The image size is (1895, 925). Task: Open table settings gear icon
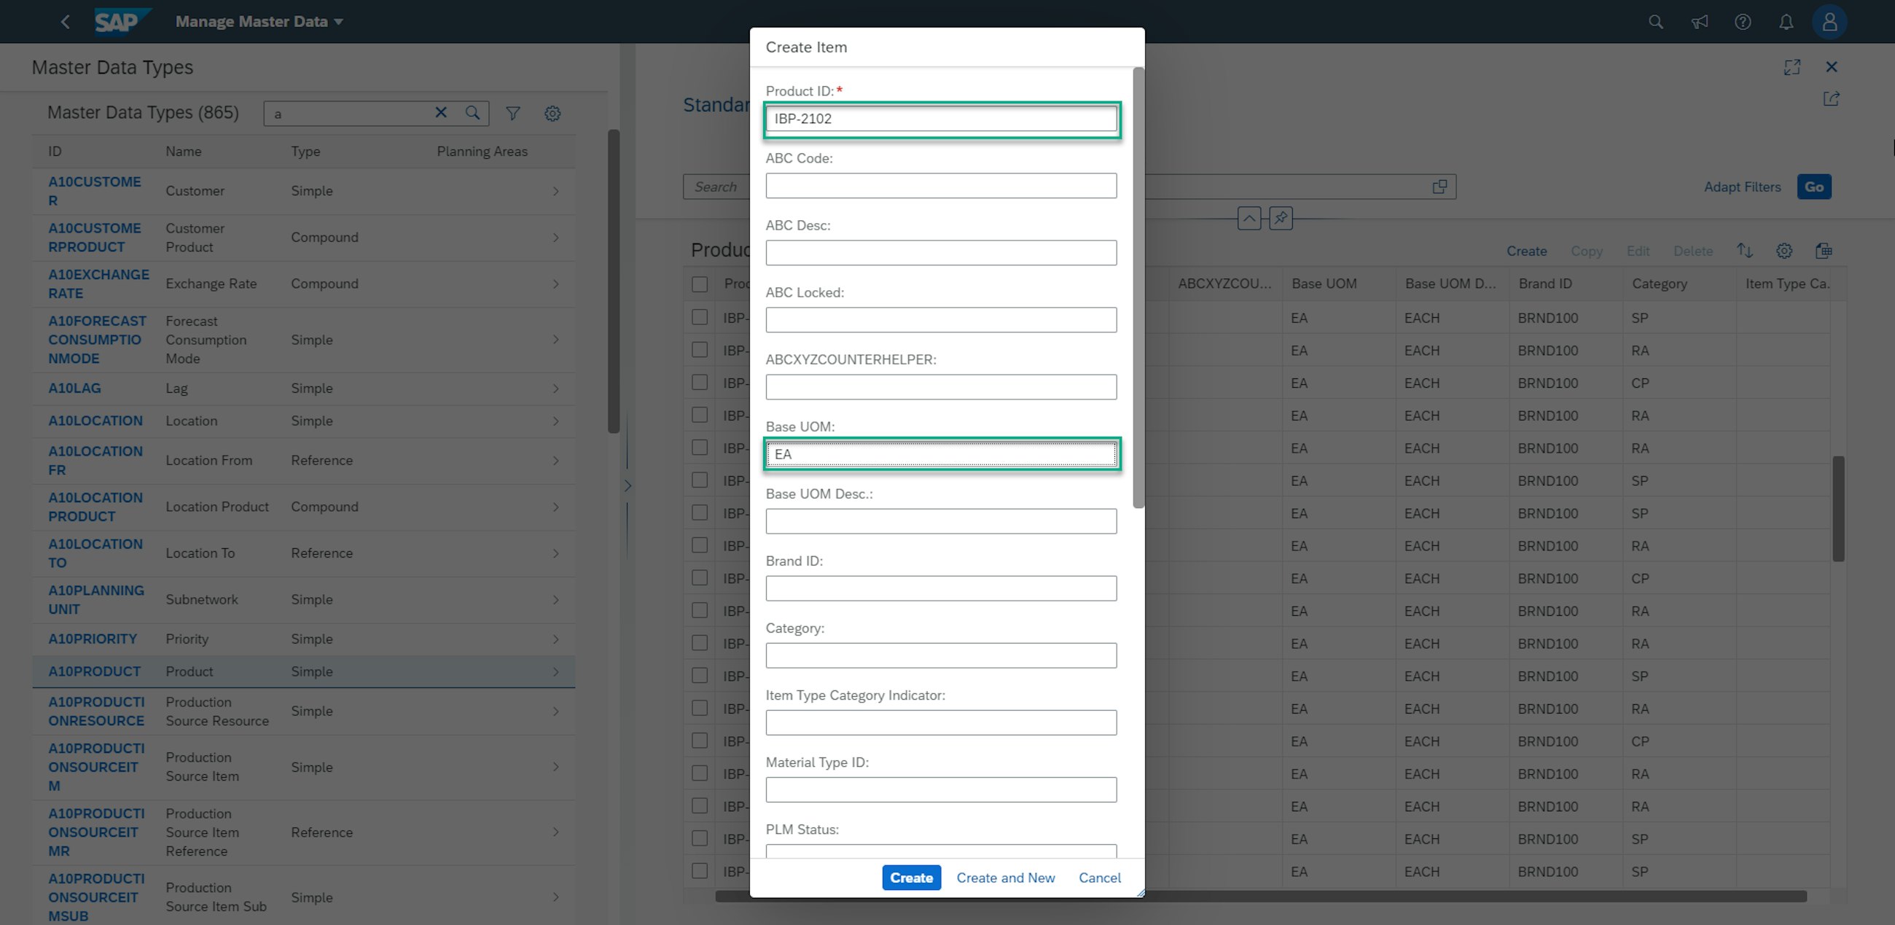click(x=1784, y=250)
